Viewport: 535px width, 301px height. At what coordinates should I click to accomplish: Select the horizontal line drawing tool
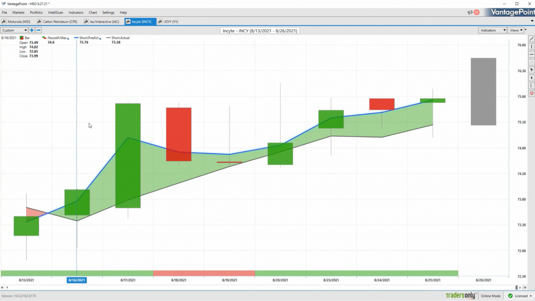(531, 54)
